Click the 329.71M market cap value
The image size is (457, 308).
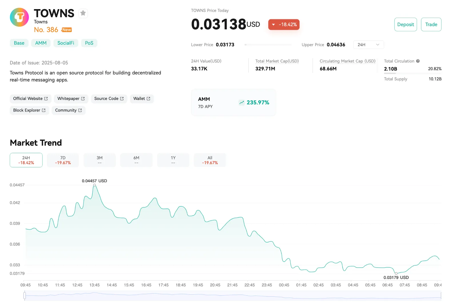click(265, 69)
